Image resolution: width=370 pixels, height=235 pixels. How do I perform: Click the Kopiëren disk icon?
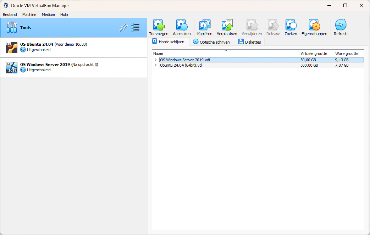coord(205,25)
